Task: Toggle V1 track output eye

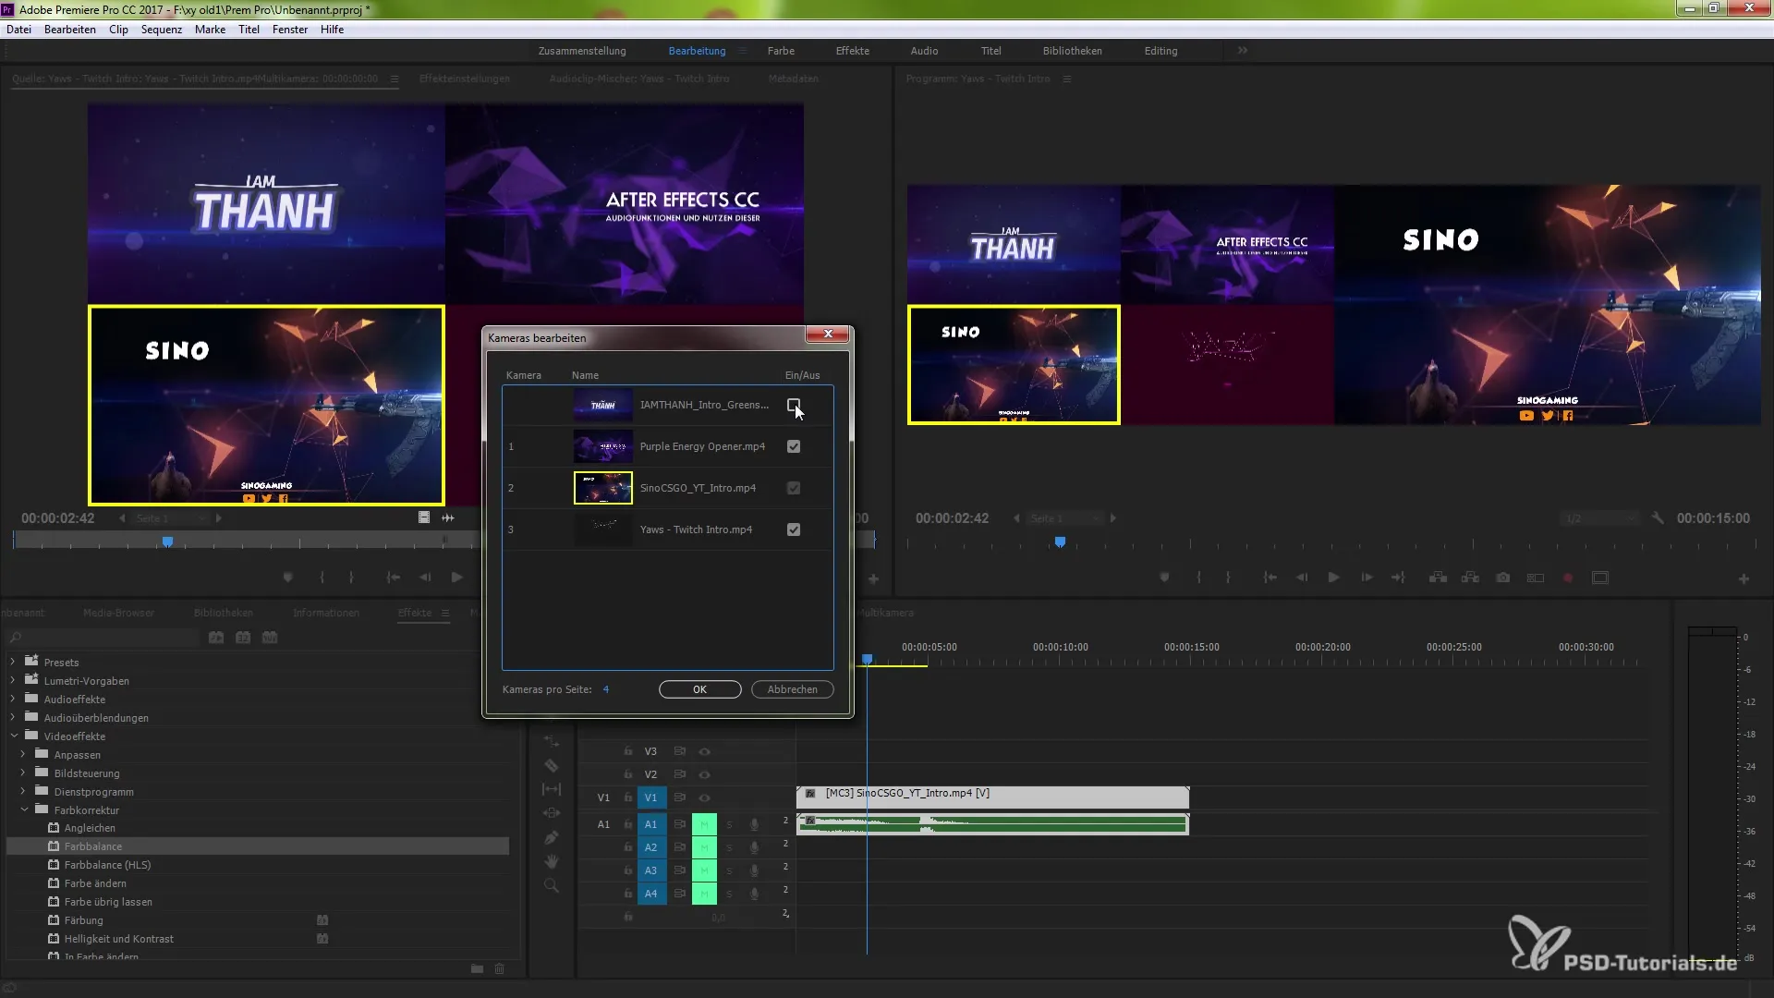Action: (x=704, y=797)
